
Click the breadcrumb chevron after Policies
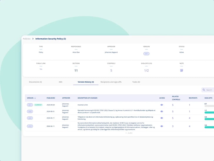tap(33, 39)
